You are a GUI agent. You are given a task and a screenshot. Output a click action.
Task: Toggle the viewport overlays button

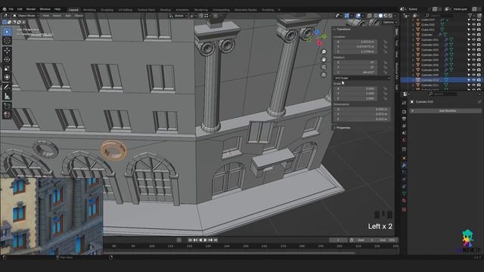click(x=358, y=15)
